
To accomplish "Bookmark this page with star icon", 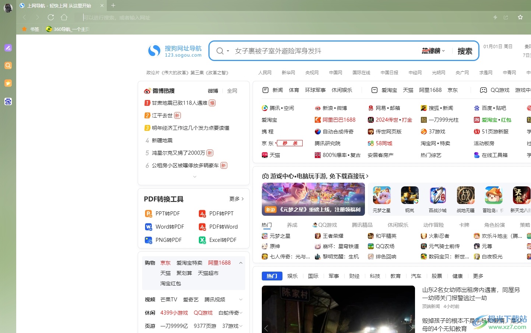I will 520,17.
